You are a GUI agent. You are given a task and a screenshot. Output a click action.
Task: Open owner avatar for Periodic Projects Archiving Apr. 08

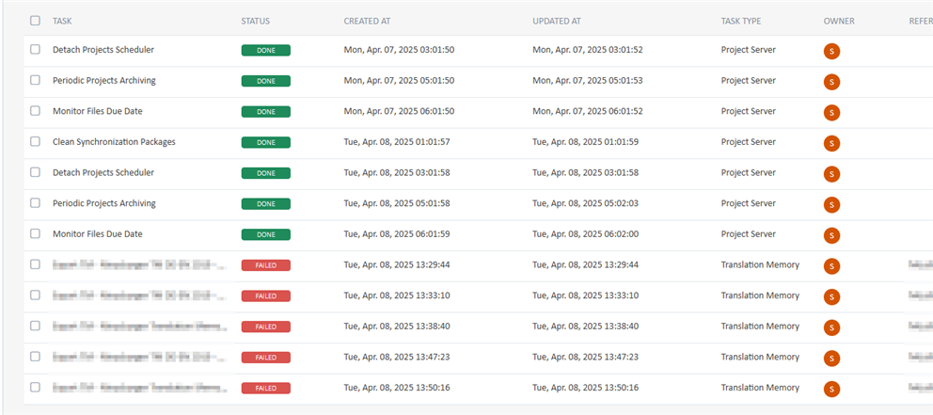pyautogui.click(x=831, y=205)
